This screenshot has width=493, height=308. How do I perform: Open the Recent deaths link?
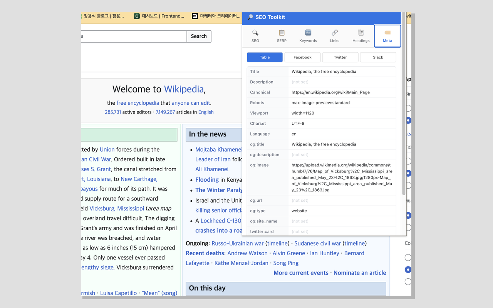tap(205, 253)
